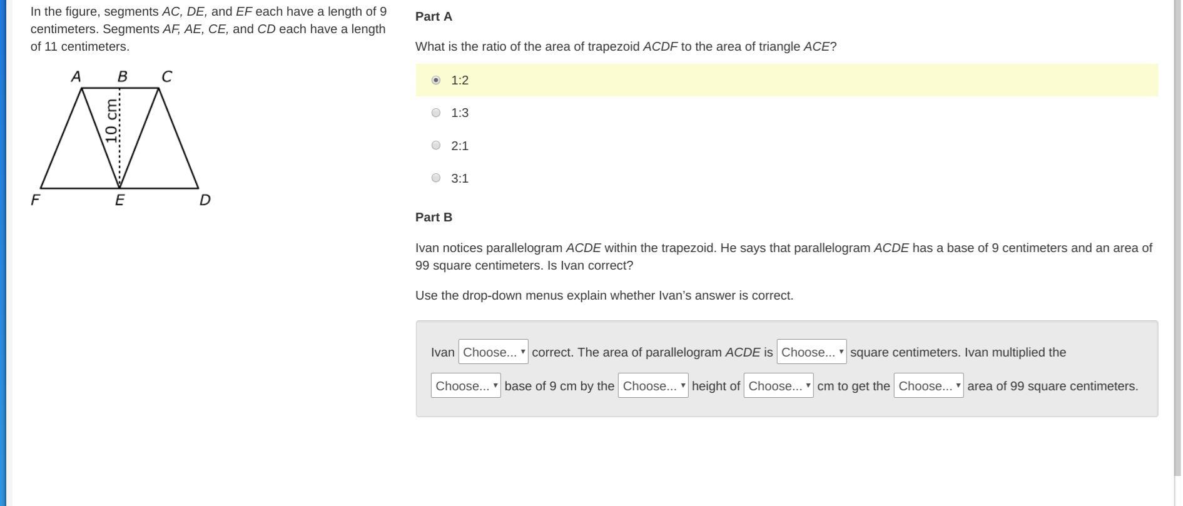Click vertex label D in the figure

point(205,200)
